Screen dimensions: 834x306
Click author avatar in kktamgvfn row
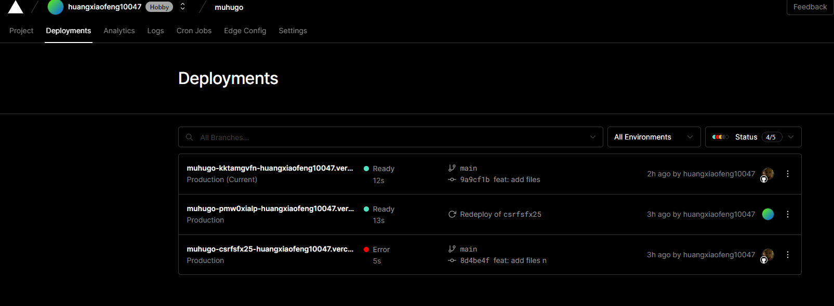[x=767, y=174]
